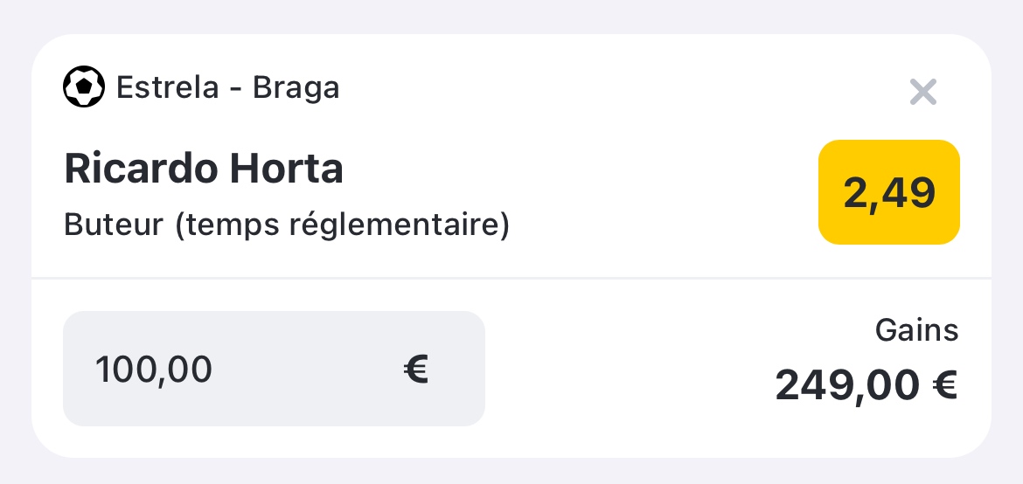
Task: Click the surname Horta in selection title
Action: pos(287,169)
